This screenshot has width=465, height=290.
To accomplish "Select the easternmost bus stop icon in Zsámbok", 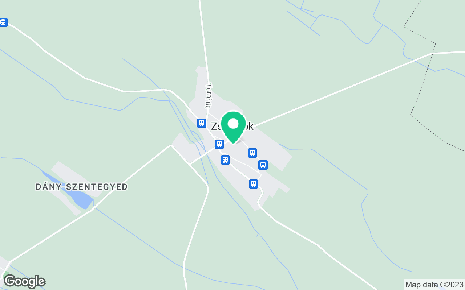I will (263, 165).
